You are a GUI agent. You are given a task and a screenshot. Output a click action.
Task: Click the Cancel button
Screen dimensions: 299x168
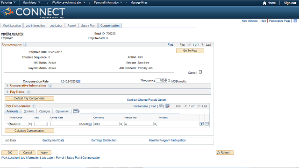pyautogui.click(x=28, y=153)
